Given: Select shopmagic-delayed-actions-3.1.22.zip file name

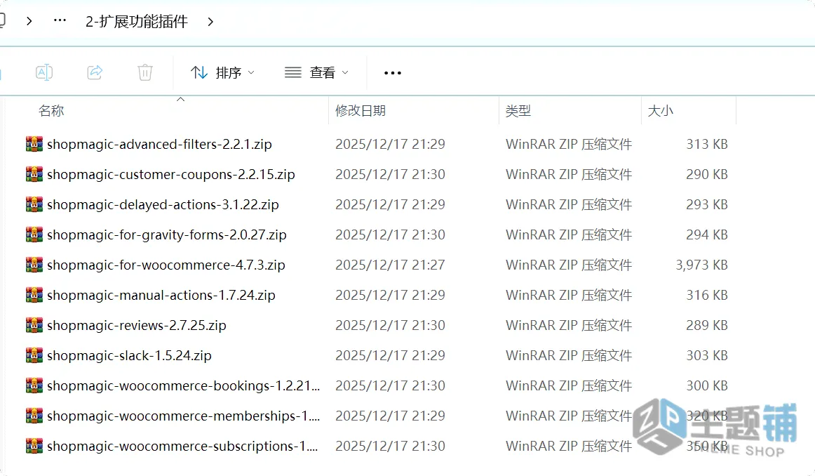Looking at the screenshot, I should tap(163, 204).
